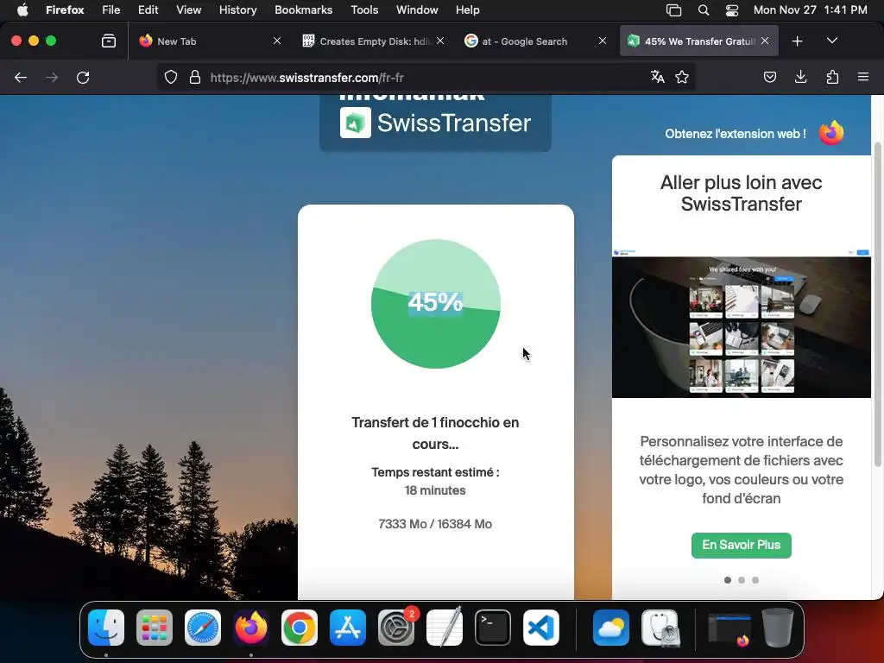Translate this page using the toolbar icon
The height and width of the screenshot is (663, 884).
pyautogui.click(x=657, y=77)
